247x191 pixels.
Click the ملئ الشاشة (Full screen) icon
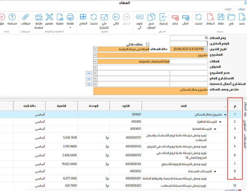pyautogui.click(x=104, y=17)
